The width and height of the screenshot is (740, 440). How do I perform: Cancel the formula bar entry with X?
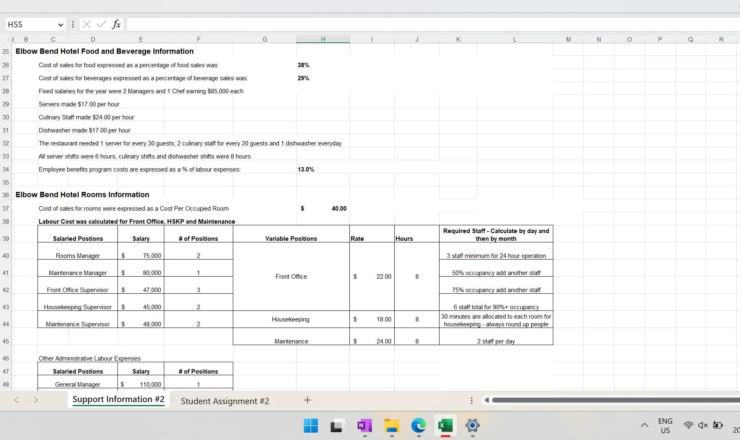[x=86, y=24]
